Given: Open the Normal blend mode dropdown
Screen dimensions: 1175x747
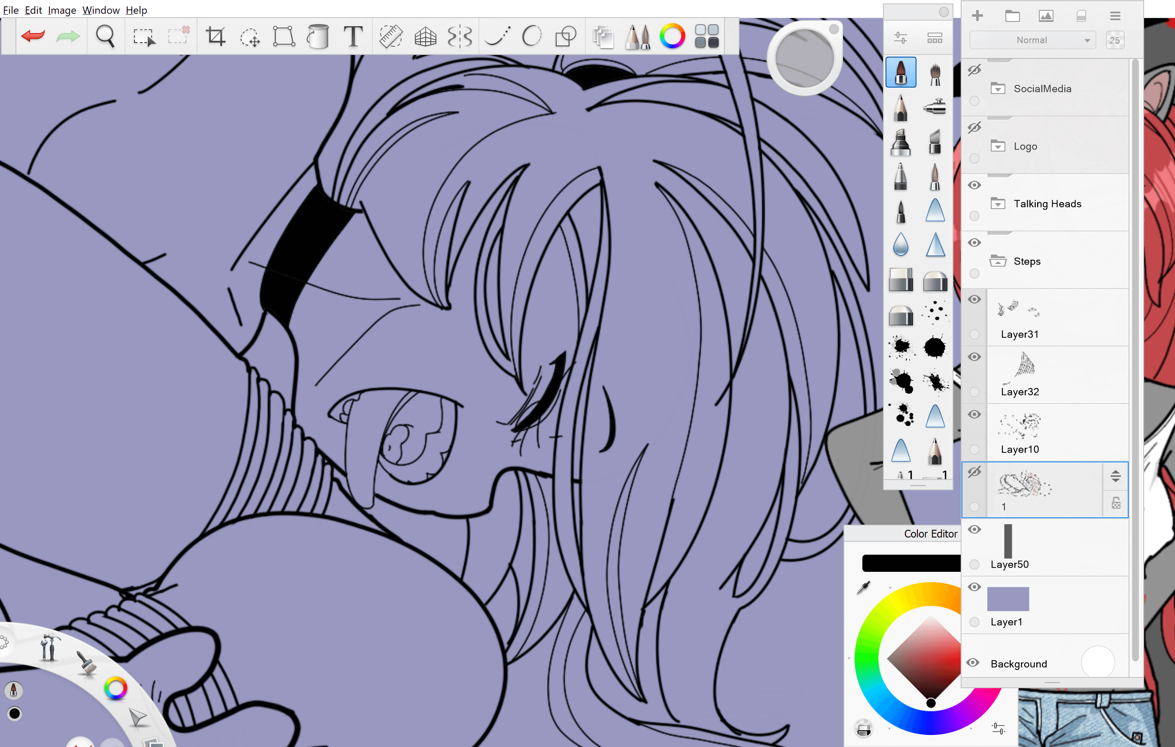Looking at the screenshot, I should coord(1032,40).
